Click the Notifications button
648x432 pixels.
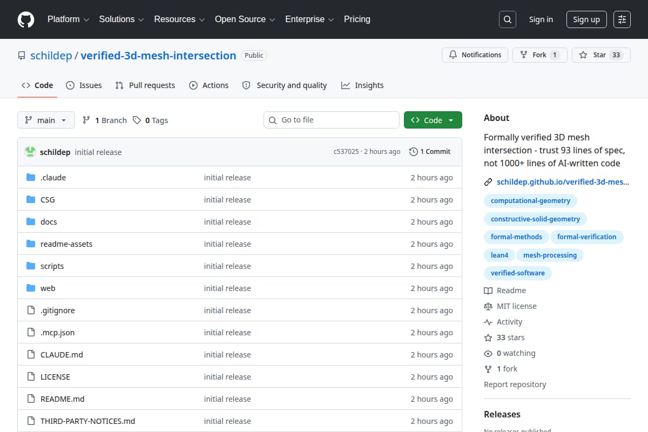click(x=475, y=55)
